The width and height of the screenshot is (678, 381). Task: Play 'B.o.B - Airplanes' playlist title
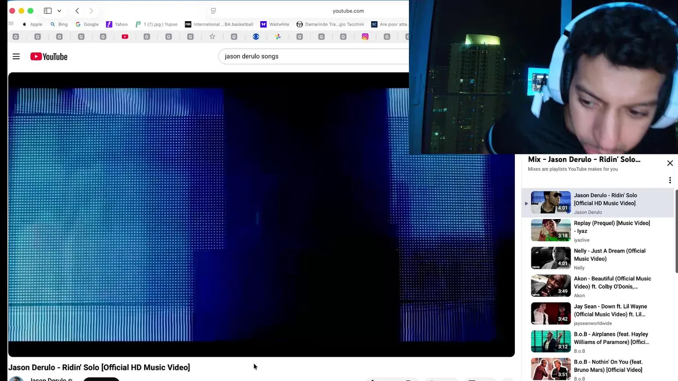click(x=611, y=338)
